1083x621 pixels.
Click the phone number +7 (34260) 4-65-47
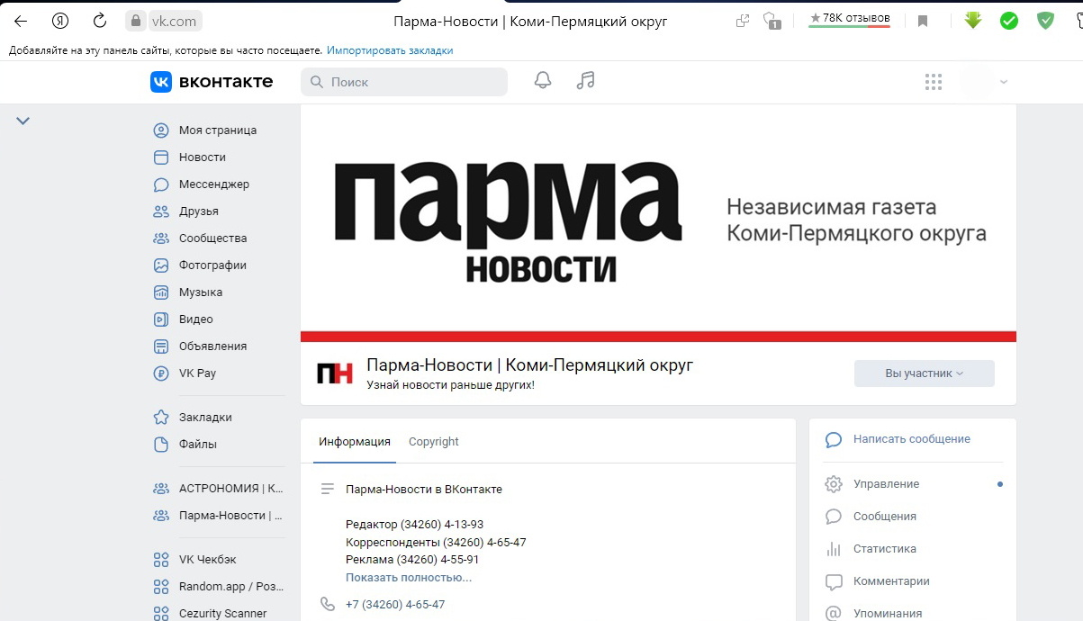pyautogui.click(x=395, y=605)
